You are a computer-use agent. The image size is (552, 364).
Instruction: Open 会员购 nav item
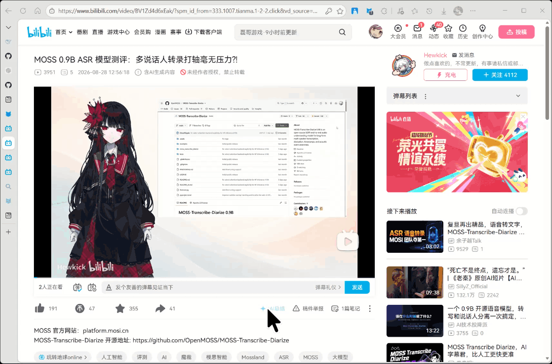142,32
